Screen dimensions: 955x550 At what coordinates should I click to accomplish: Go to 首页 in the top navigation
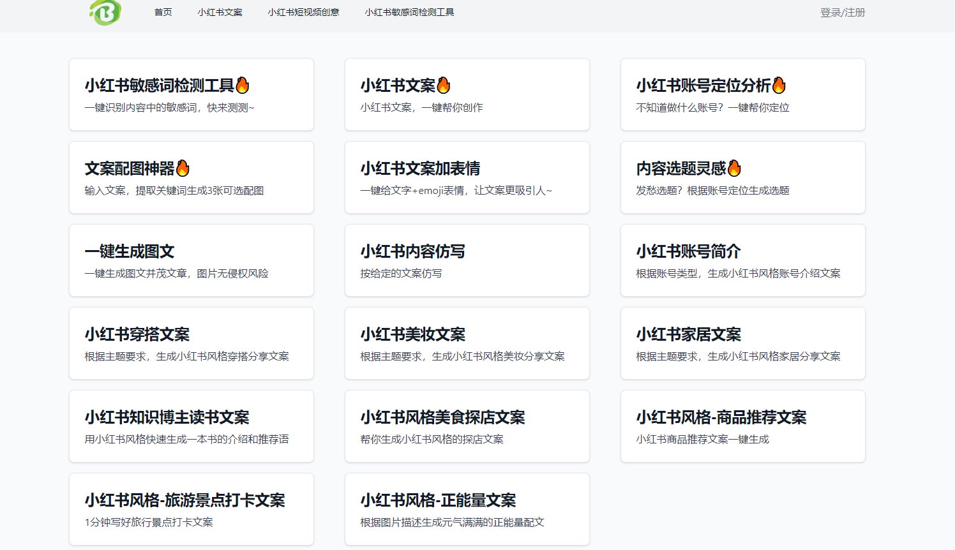click(x=163, y=12)
